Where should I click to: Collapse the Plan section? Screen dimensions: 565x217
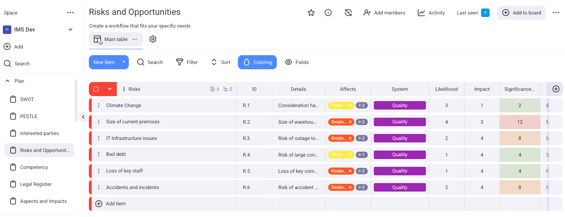[x=7, y=81]
